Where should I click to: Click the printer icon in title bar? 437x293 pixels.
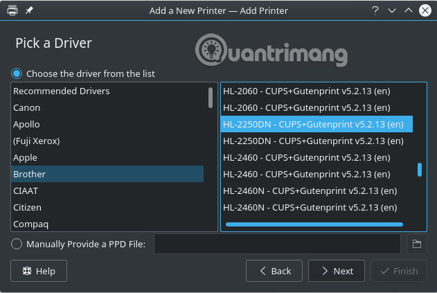[12, 11]
